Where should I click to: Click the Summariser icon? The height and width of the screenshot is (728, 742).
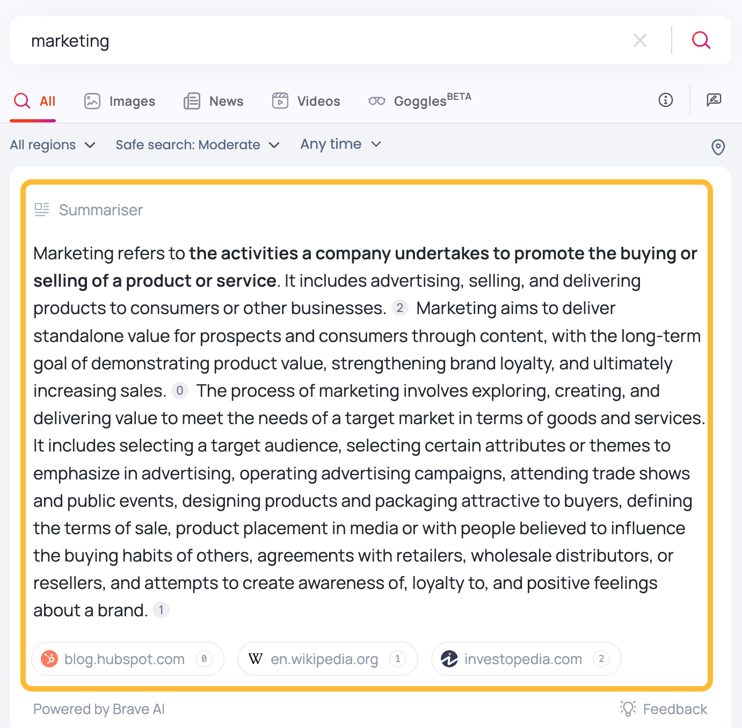coord(42,209)
